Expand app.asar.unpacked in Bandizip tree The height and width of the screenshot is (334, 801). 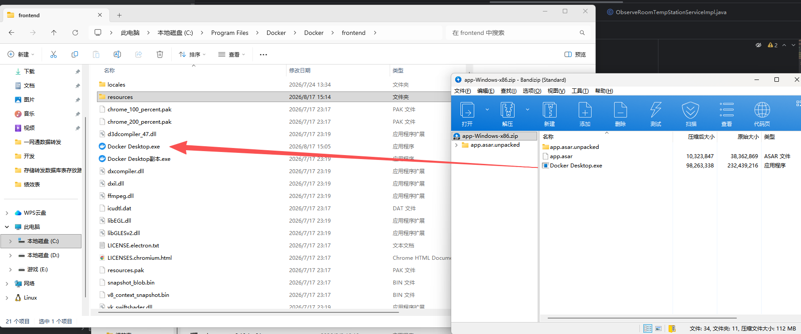click(x=457, y=145)
